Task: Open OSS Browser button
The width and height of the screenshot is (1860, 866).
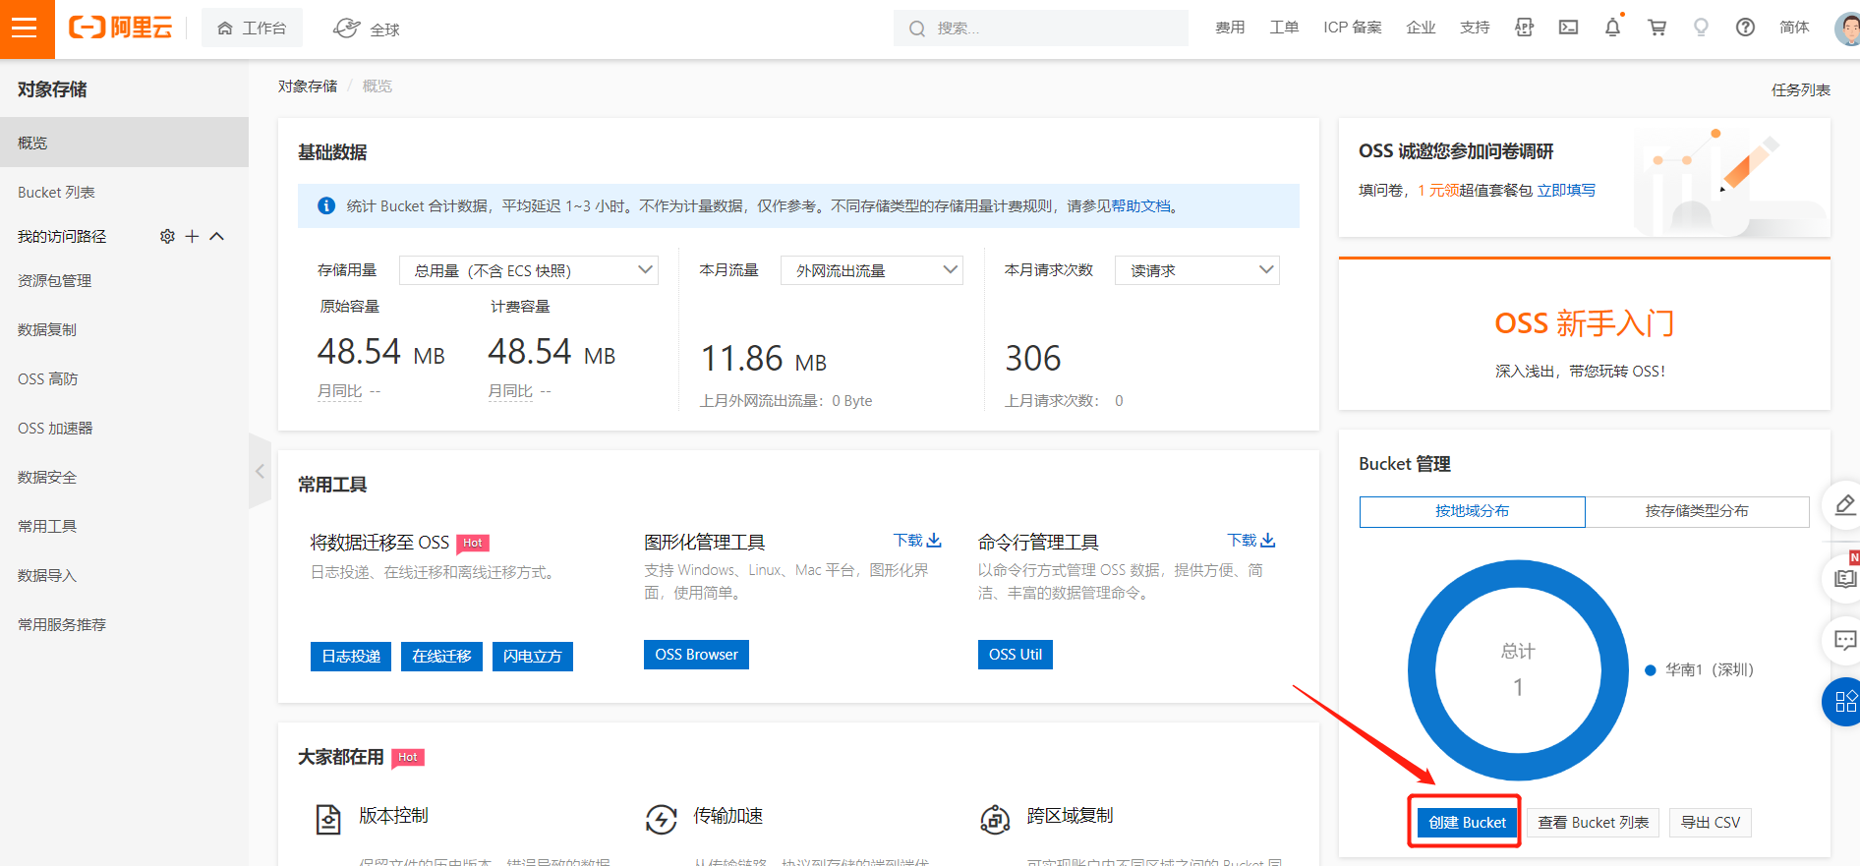Action: click(696, 654)
